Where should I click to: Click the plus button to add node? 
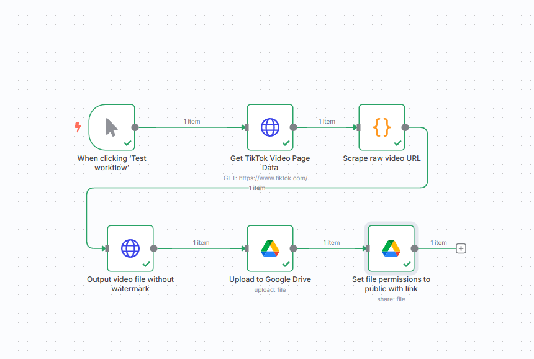[461, 248]
